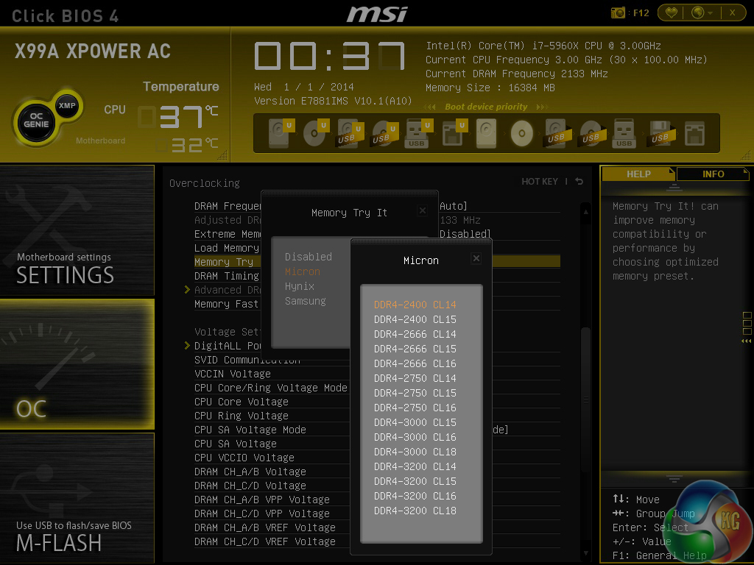This screenshot has height=565, width=754.
Task: Close the Micron preset popup
Action: coord(476,258)
